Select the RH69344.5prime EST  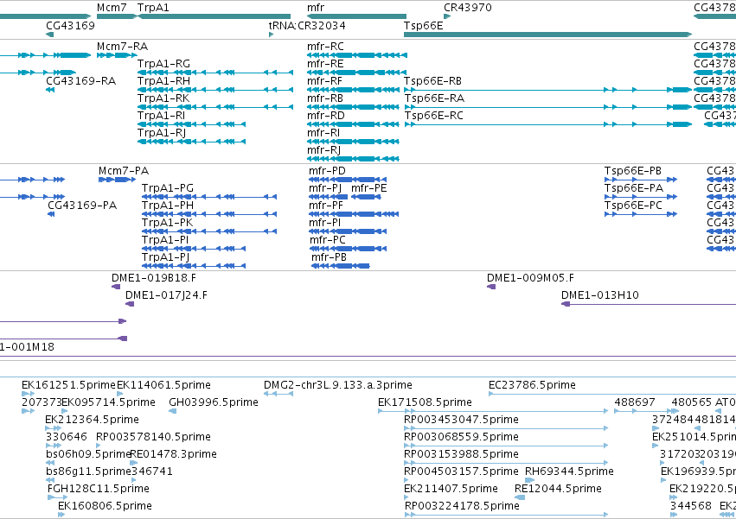click(x=529, y=480)
